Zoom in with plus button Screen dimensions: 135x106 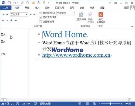click(121, 104)
